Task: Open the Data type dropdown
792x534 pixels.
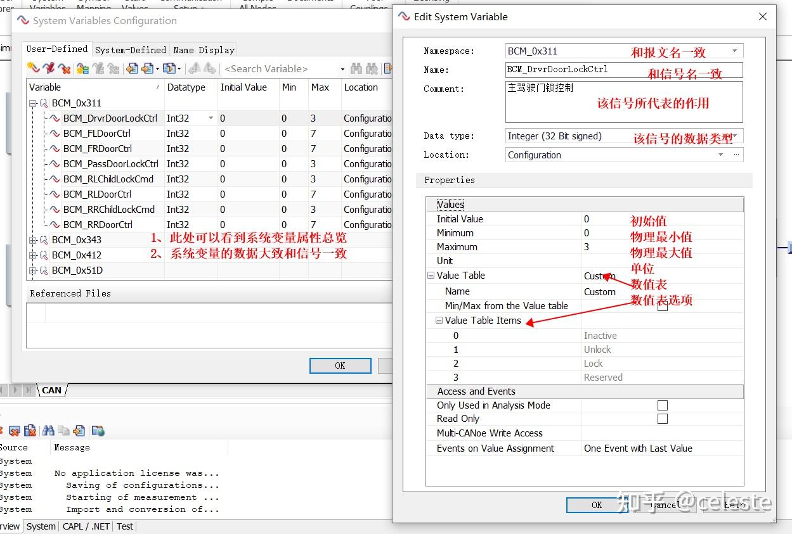Action: [735, 136]
